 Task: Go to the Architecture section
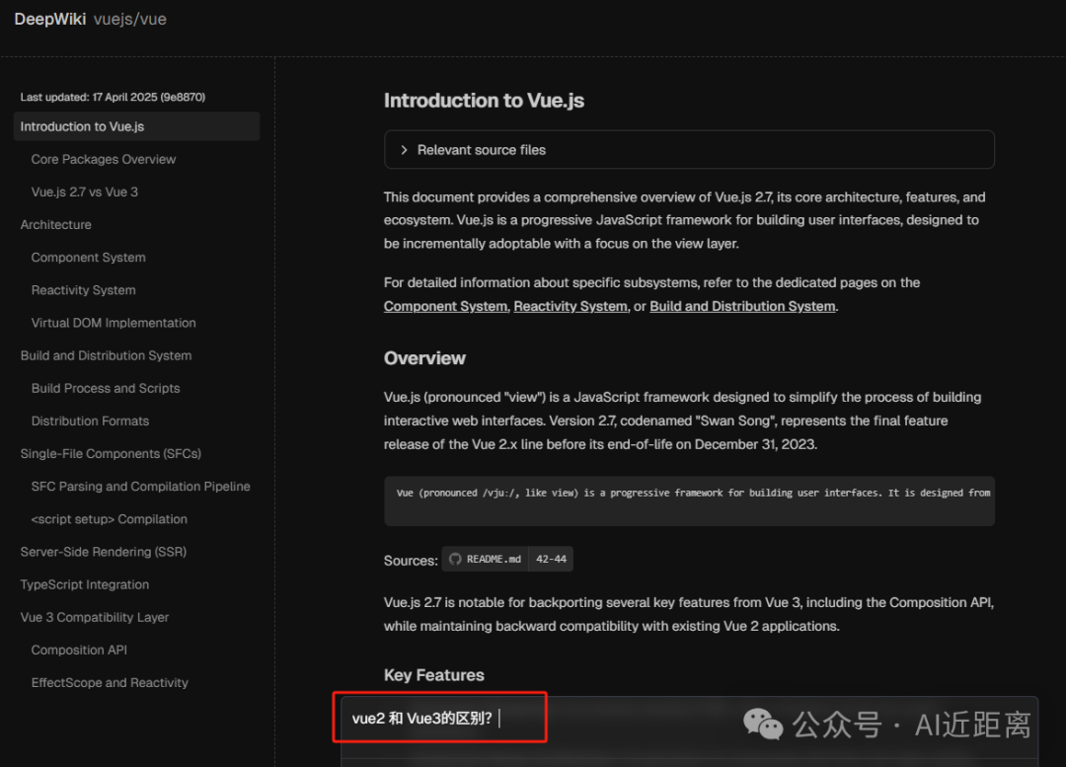[55, 224]
